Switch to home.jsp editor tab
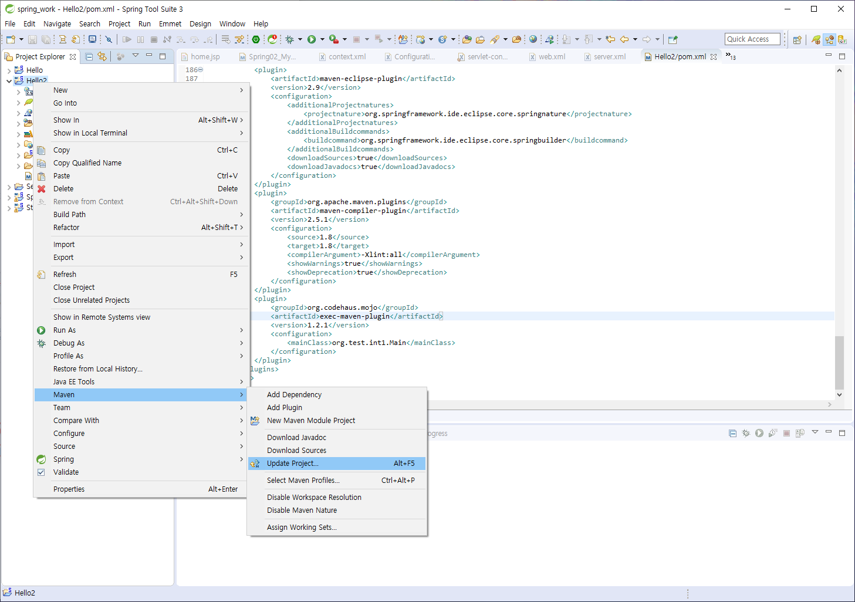The height and width of the screenshot is (602, 855). (200, 57)
